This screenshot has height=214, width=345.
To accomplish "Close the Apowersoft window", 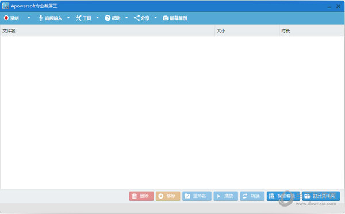I will 338,6.
